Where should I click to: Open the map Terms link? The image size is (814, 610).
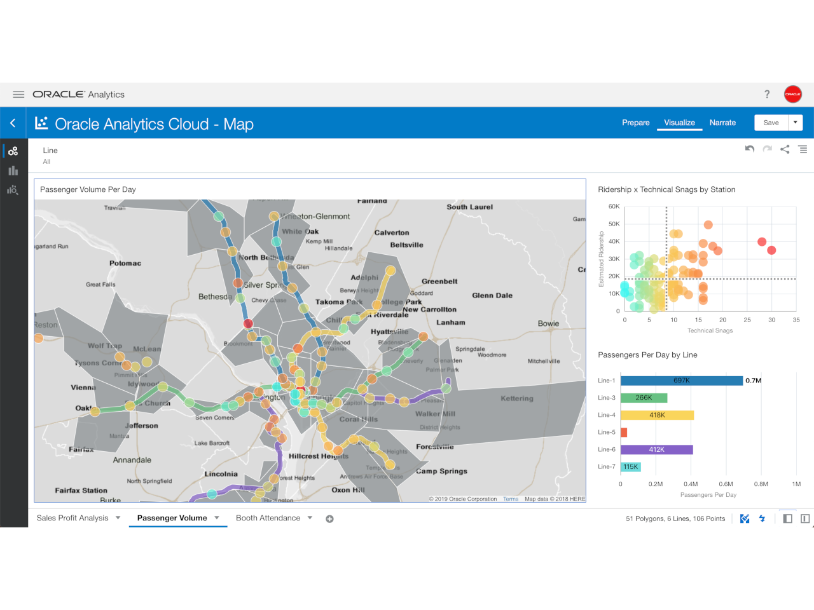pos(511,499)
